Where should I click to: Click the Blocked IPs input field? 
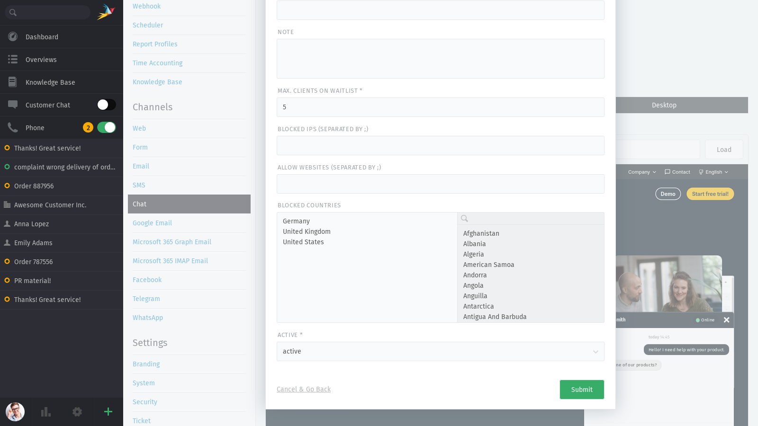pos(441,145)
